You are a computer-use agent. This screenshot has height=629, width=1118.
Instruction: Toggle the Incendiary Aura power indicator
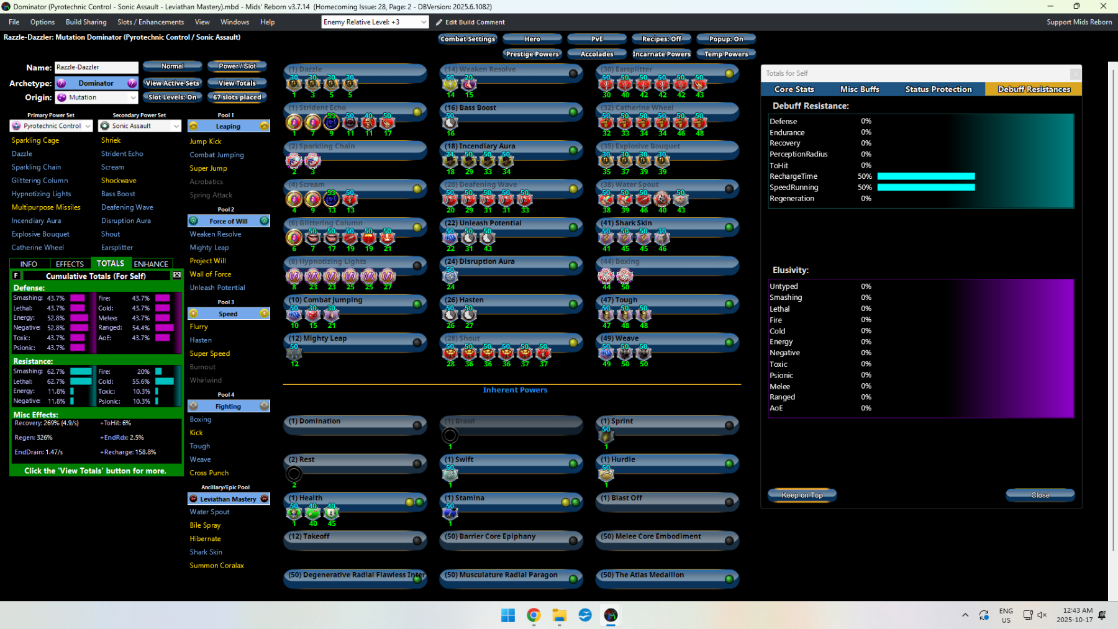pyautogui.click(x=573, y=150)
